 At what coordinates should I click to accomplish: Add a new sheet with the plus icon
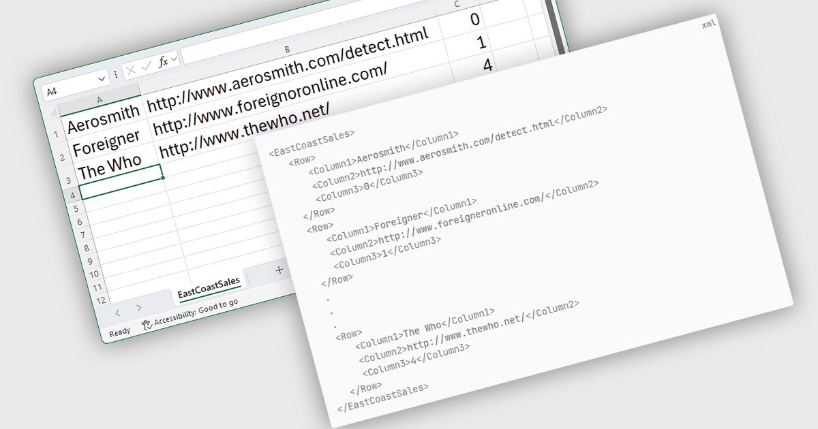click(279, 270)
